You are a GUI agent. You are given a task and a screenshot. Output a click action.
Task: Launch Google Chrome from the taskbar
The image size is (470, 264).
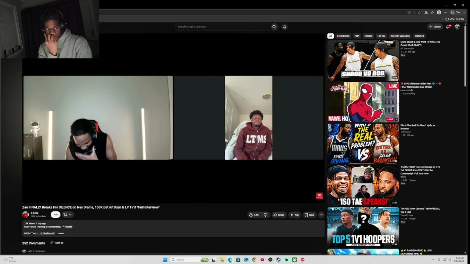(254, 260)
